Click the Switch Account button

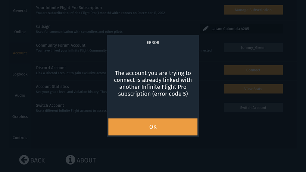point(253,108)
